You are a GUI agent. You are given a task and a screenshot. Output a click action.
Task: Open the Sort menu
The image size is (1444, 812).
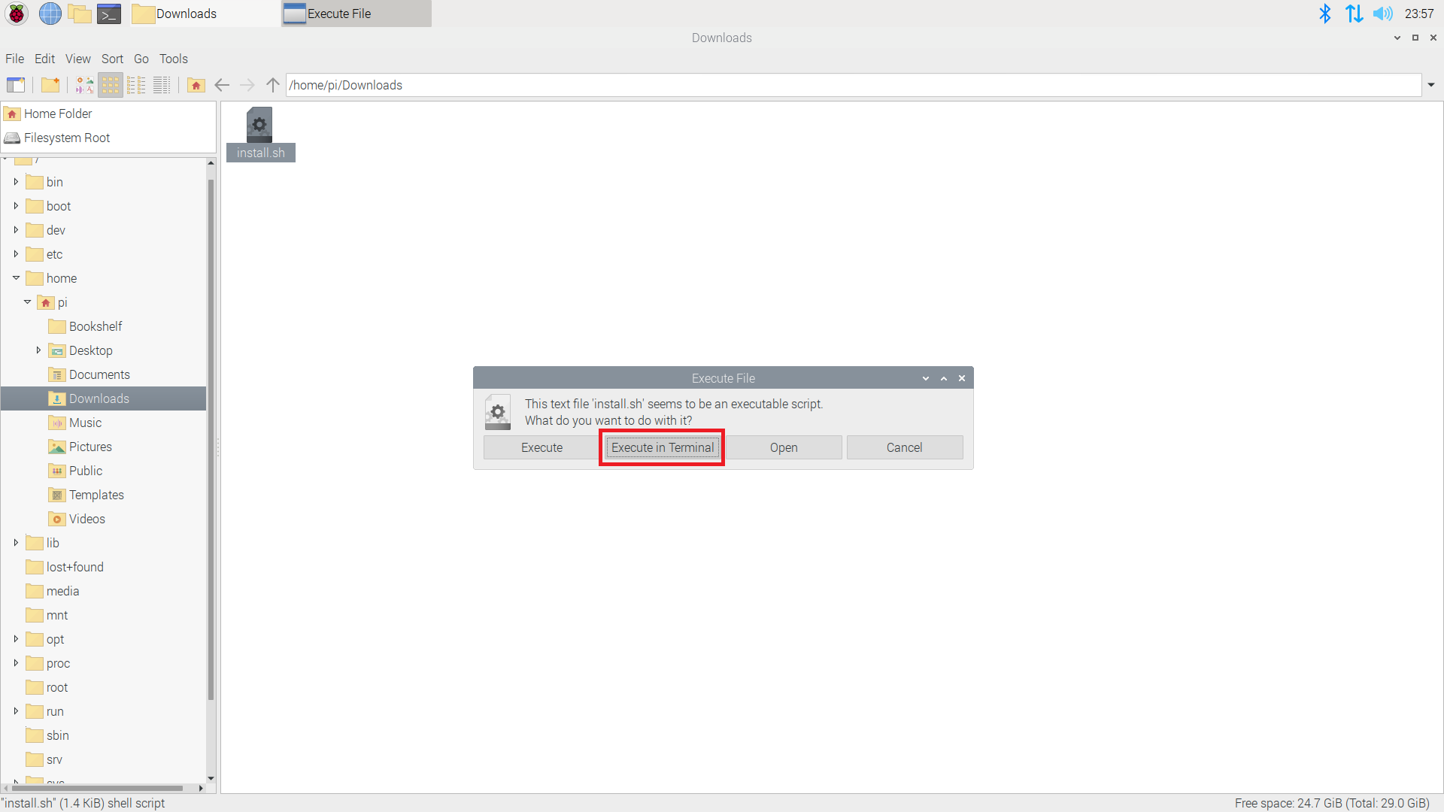112,59
